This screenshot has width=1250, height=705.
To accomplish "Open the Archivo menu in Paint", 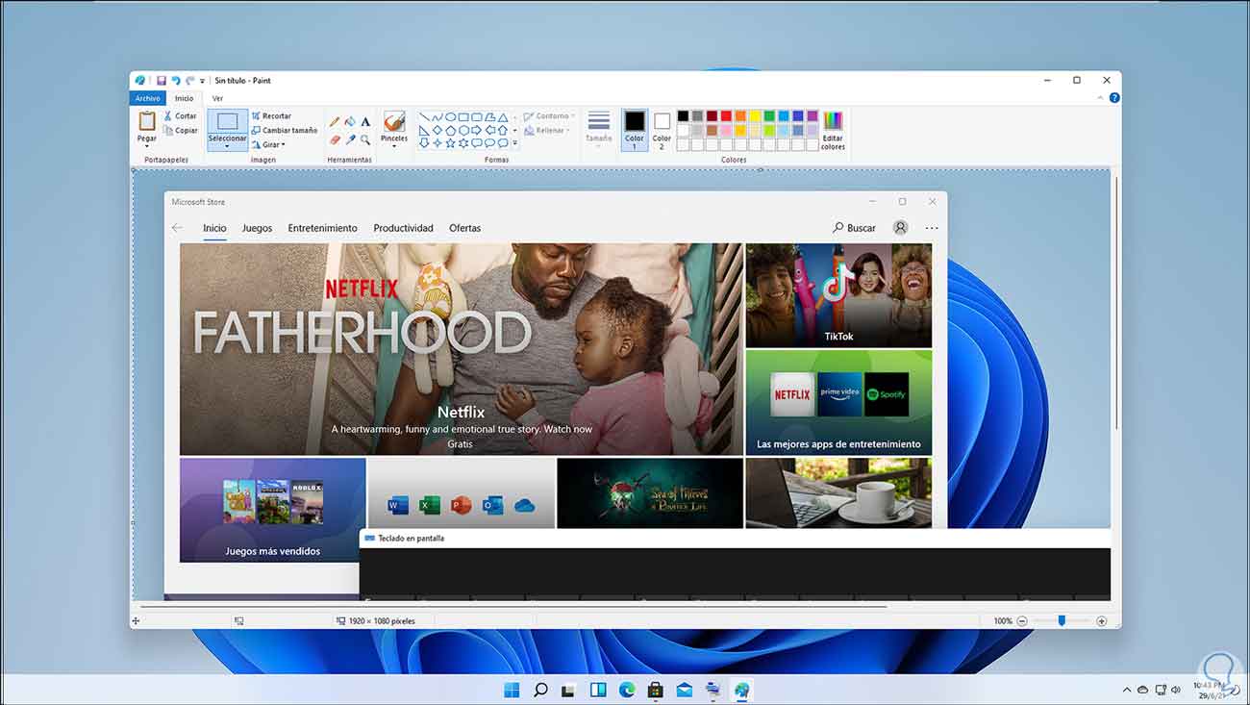I will 148,98.
